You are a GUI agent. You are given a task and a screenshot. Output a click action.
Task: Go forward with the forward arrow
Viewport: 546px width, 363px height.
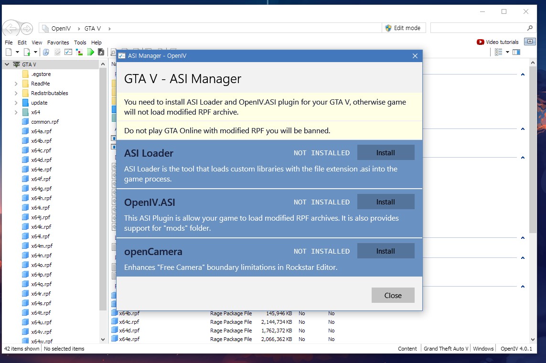click(27, 29)
